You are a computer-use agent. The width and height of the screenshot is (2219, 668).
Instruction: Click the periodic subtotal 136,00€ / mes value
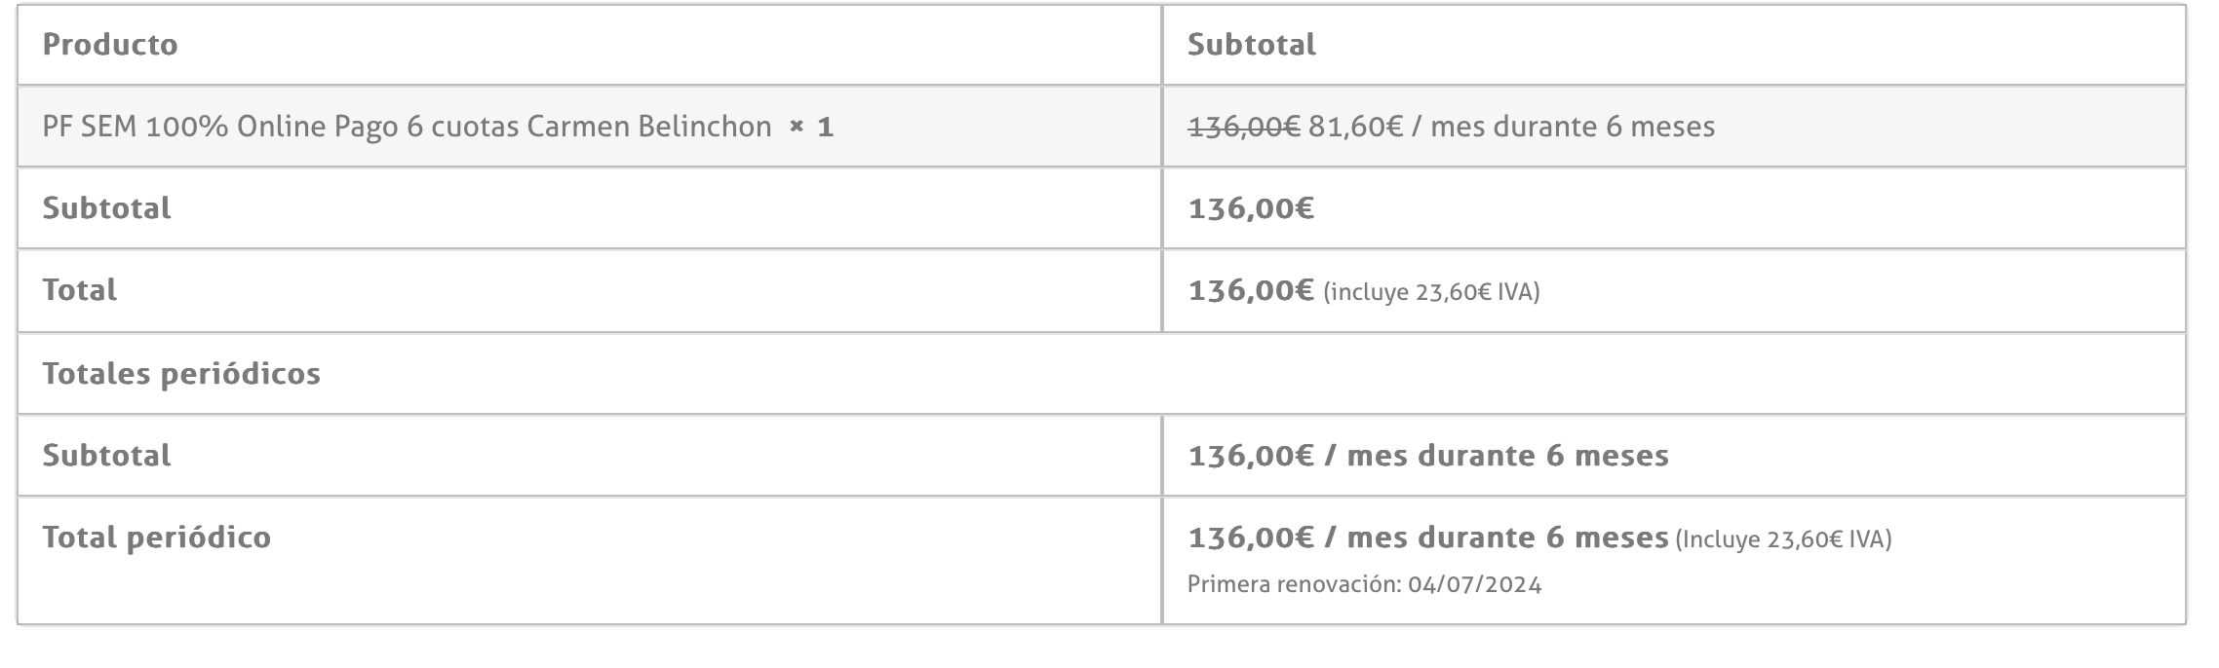tap(1428, 456)
